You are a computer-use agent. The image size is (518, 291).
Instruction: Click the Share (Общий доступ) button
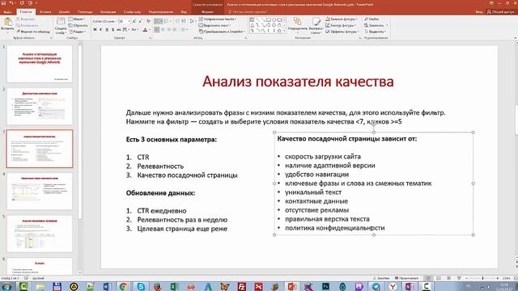tap(501, 12)
